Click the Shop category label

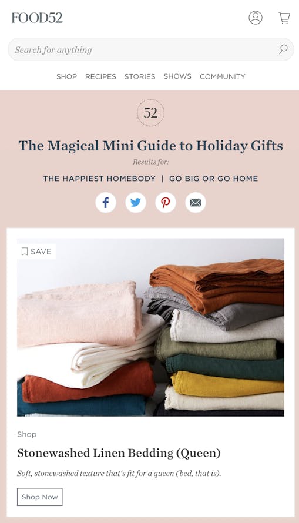(x=26, y=434)
